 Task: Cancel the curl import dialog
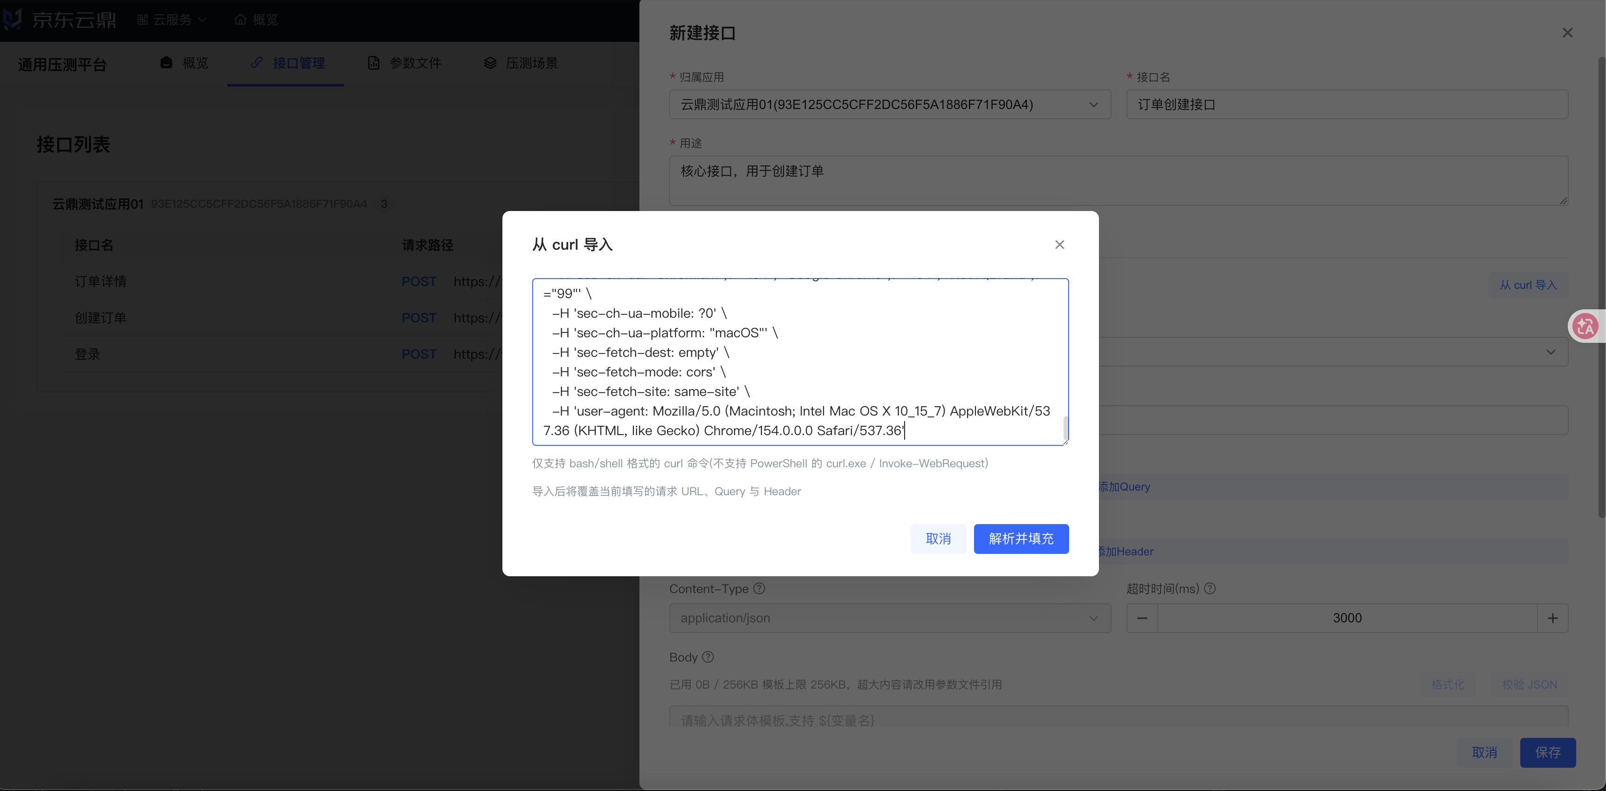938,539
